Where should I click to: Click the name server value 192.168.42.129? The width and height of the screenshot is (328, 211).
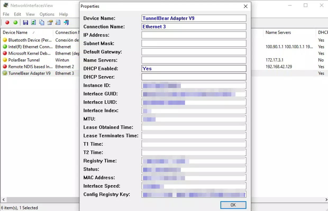[x=279, y=66]
